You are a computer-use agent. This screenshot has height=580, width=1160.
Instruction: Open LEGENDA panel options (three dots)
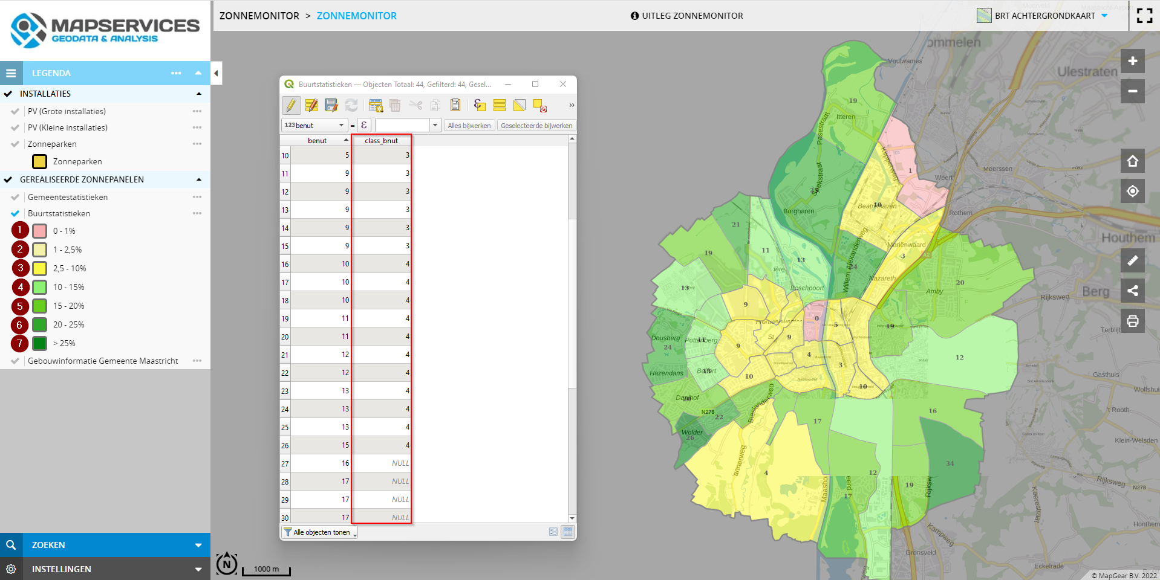[176, 73]
